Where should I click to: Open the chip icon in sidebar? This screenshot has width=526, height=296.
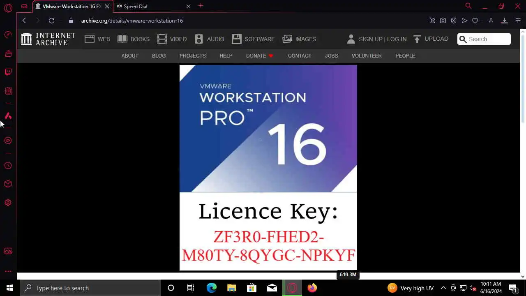8,91
